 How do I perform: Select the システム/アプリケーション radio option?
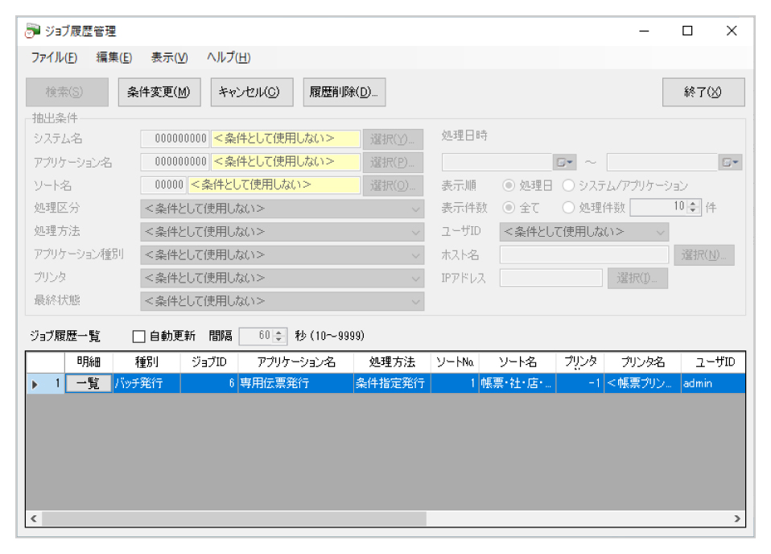click(568, 185)
